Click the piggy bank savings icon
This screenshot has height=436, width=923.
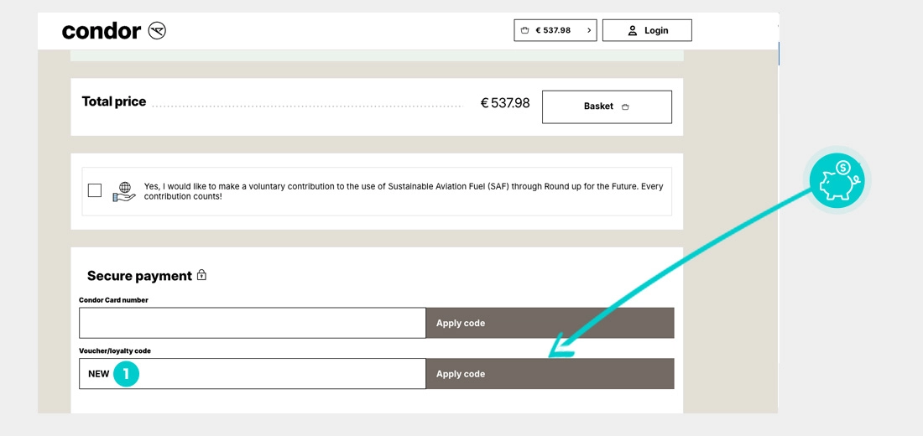pyautogui.click(x=837, y=179)
